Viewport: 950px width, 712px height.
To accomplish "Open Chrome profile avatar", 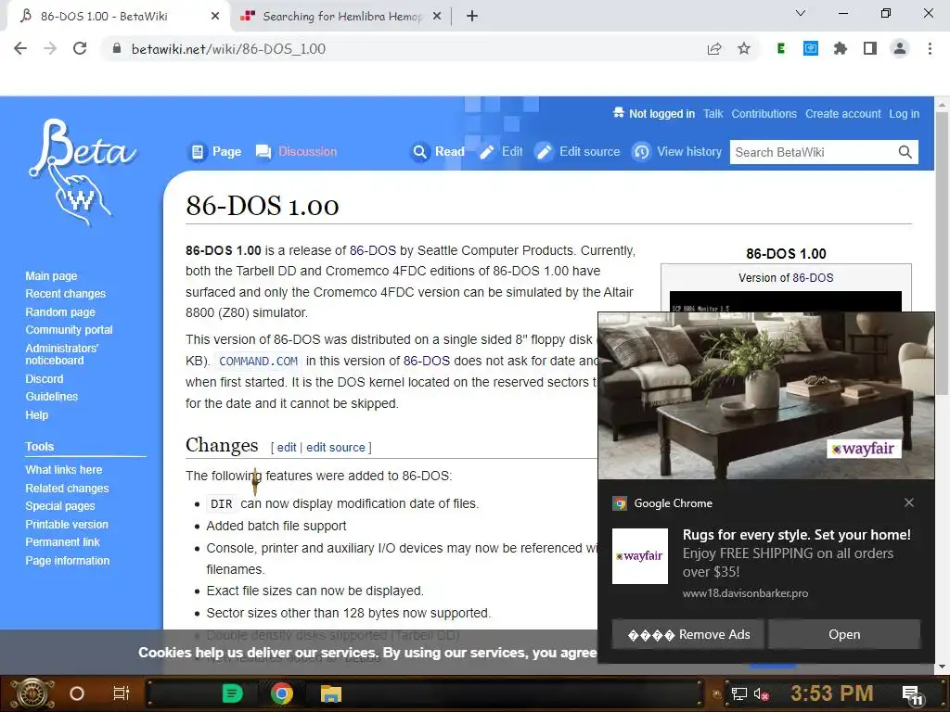I will click(x=900, y=48).
